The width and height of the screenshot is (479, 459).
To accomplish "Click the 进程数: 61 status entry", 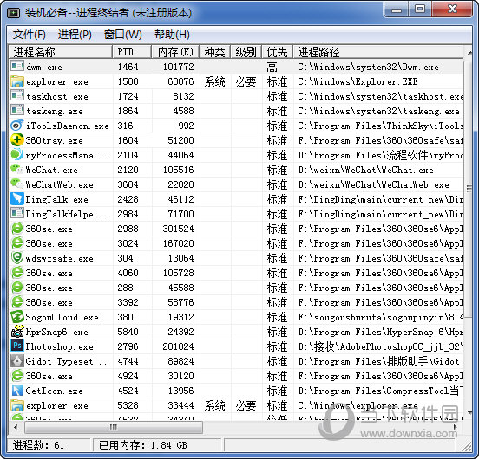I will coord(38,445).
